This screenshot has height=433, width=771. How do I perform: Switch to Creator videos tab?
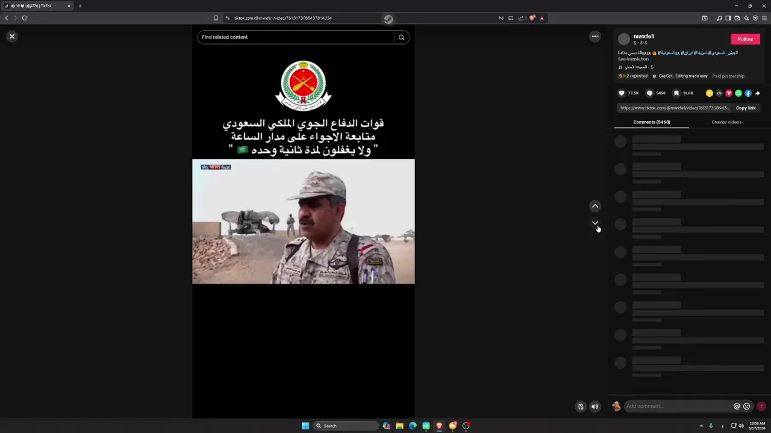pyautogui.click(x=726, y=122)
